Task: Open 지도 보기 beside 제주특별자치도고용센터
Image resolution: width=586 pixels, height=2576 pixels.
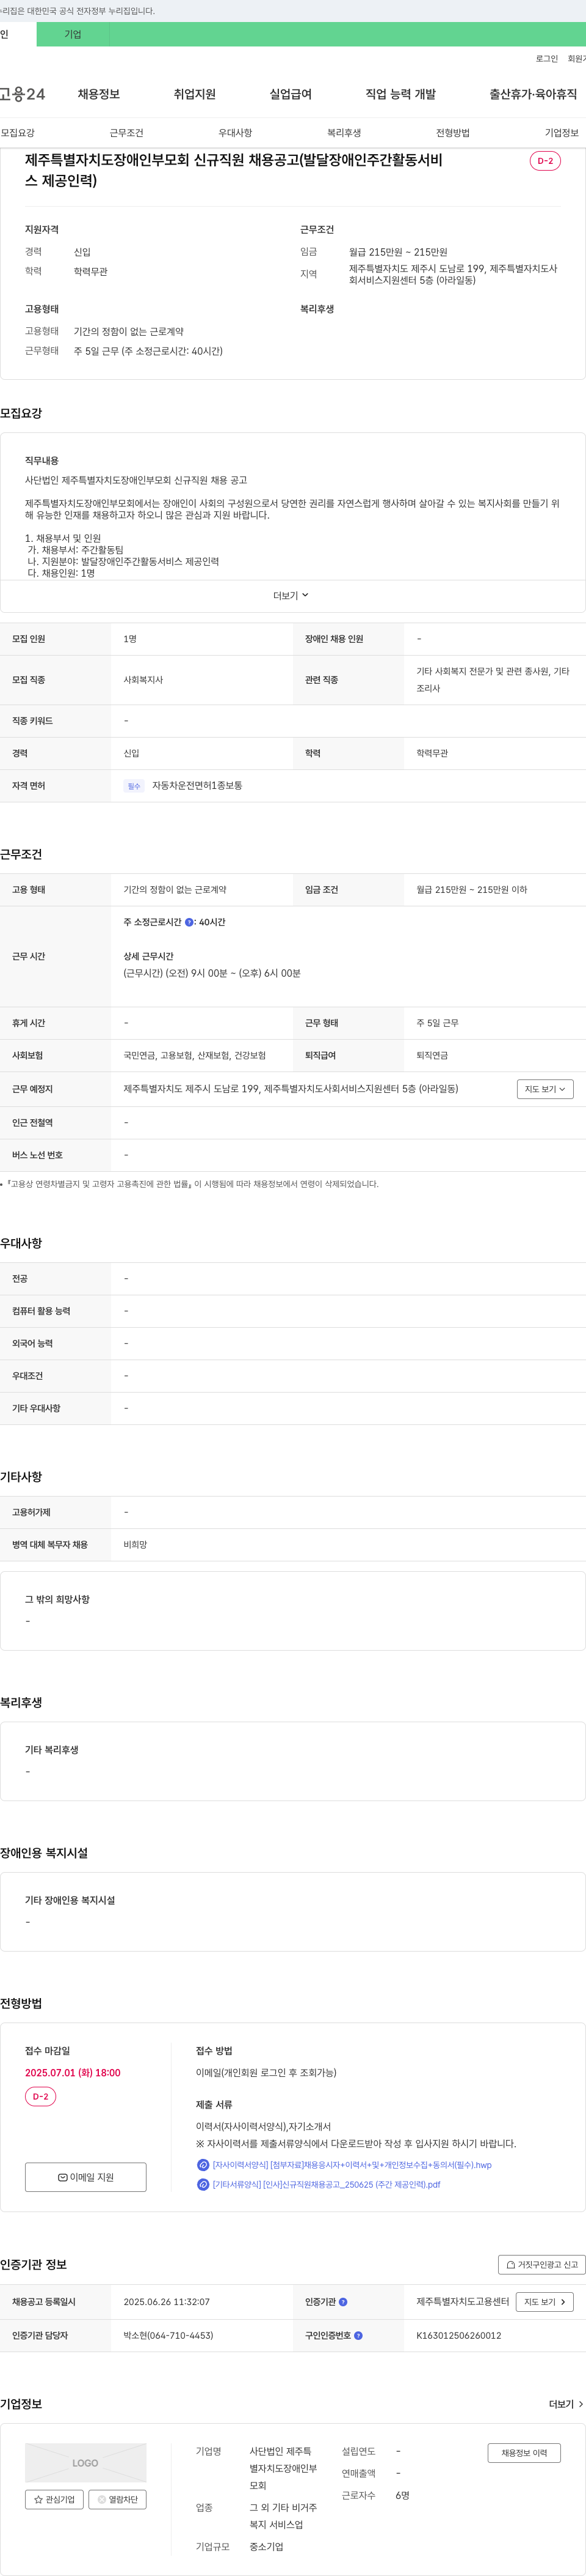Action: 545,2302
